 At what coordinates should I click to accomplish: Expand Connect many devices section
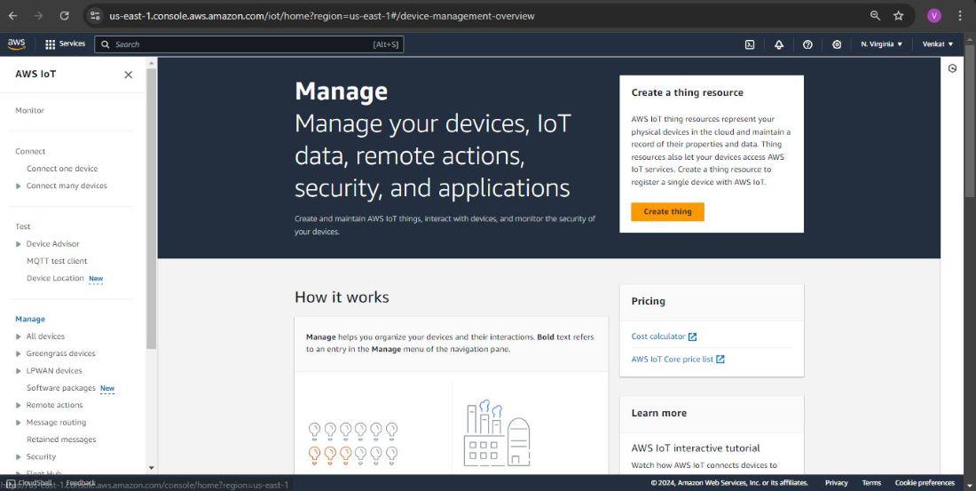click(19, 186)
